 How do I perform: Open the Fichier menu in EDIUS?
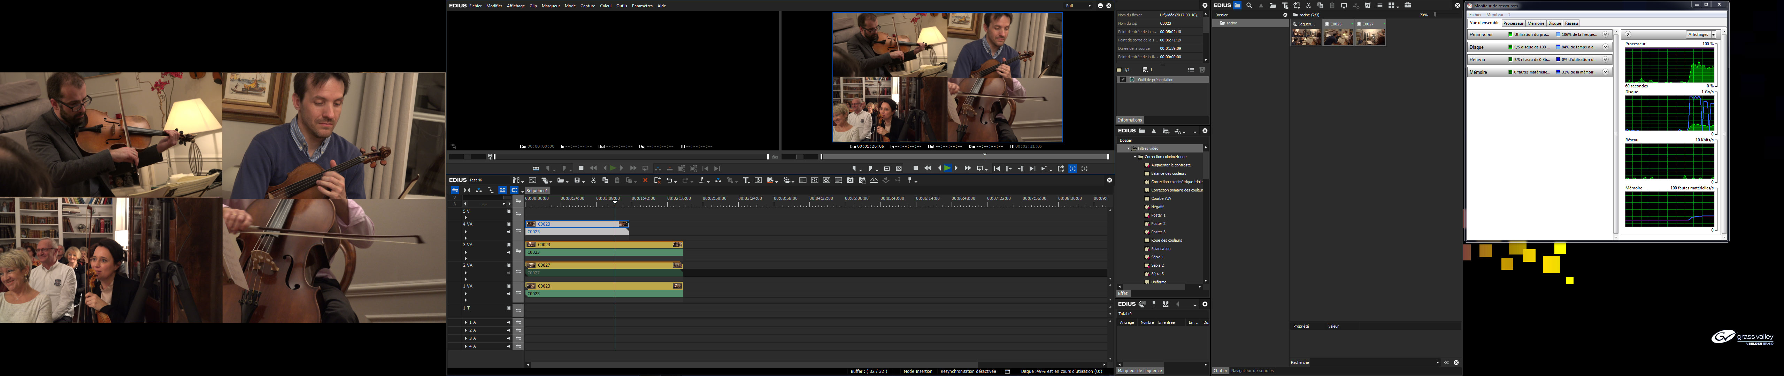point(475,6)
